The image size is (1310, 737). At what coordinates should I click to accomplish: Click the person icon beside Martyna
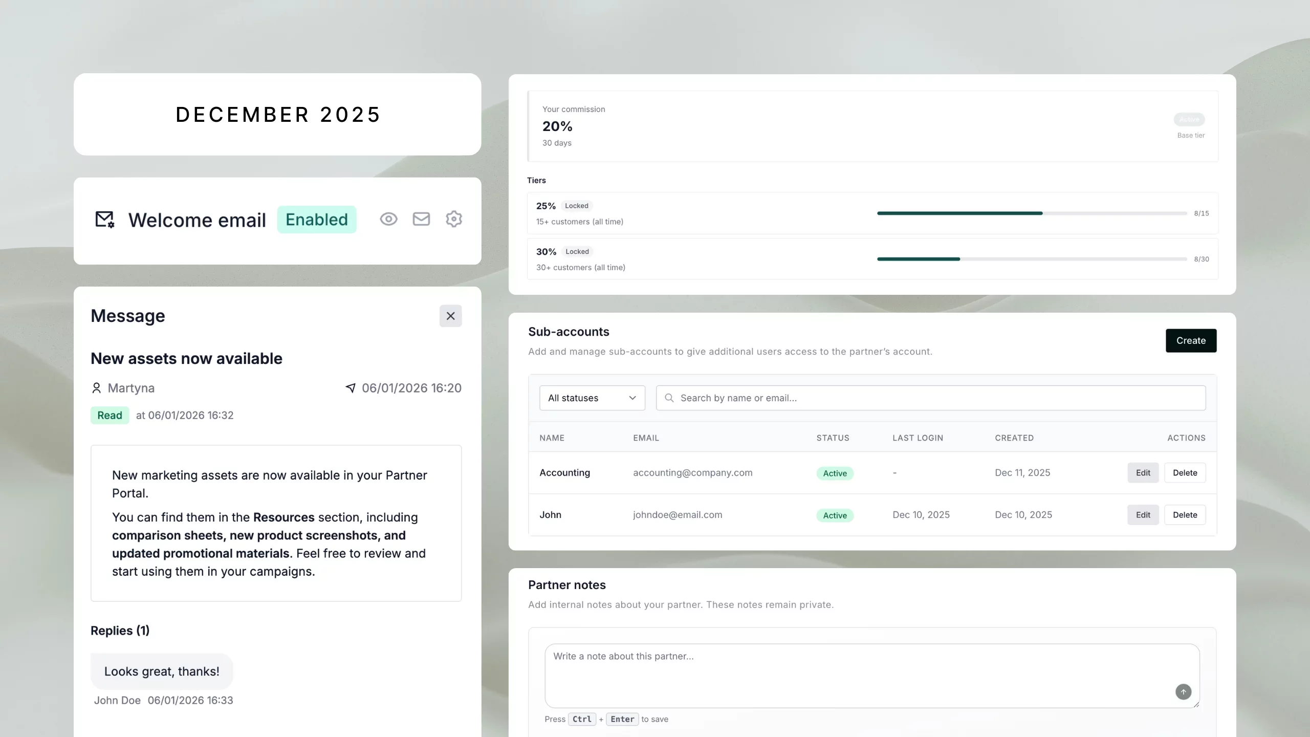96,388
